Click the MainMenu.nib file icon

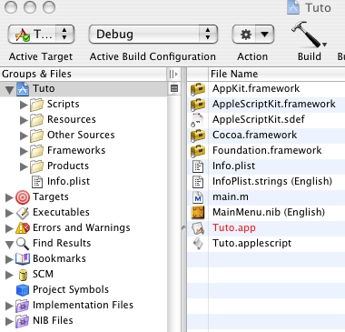click(x=198, y=213)
